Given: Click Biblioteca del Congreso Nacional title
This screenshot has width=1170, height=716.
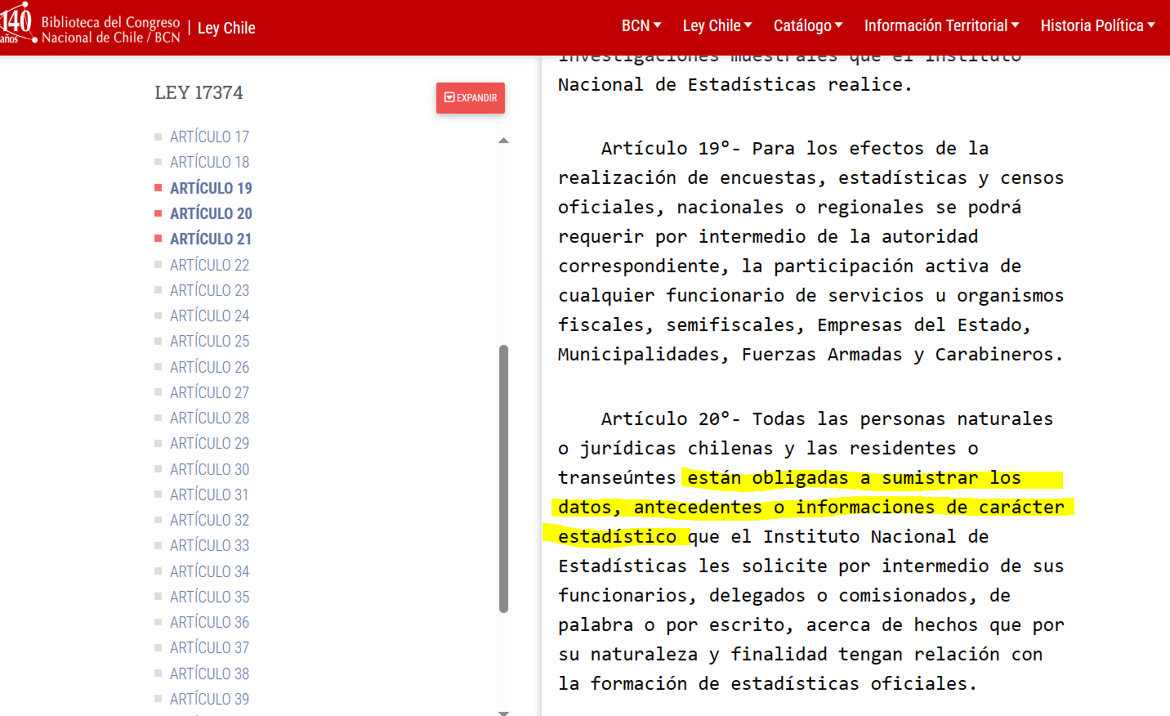Looking at the screenshot, I should pyautogui.click(x=110, y=29).
